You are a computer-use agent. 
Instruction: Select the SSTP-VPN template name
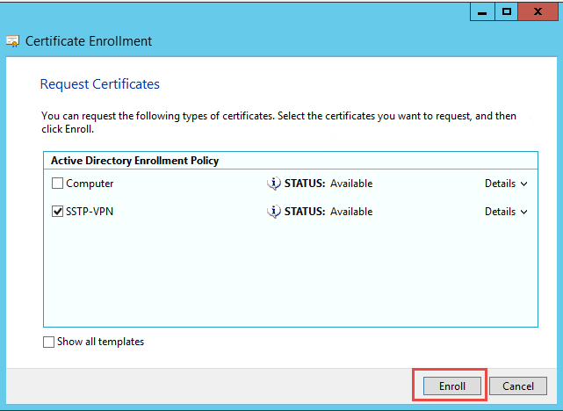point(90,212)
